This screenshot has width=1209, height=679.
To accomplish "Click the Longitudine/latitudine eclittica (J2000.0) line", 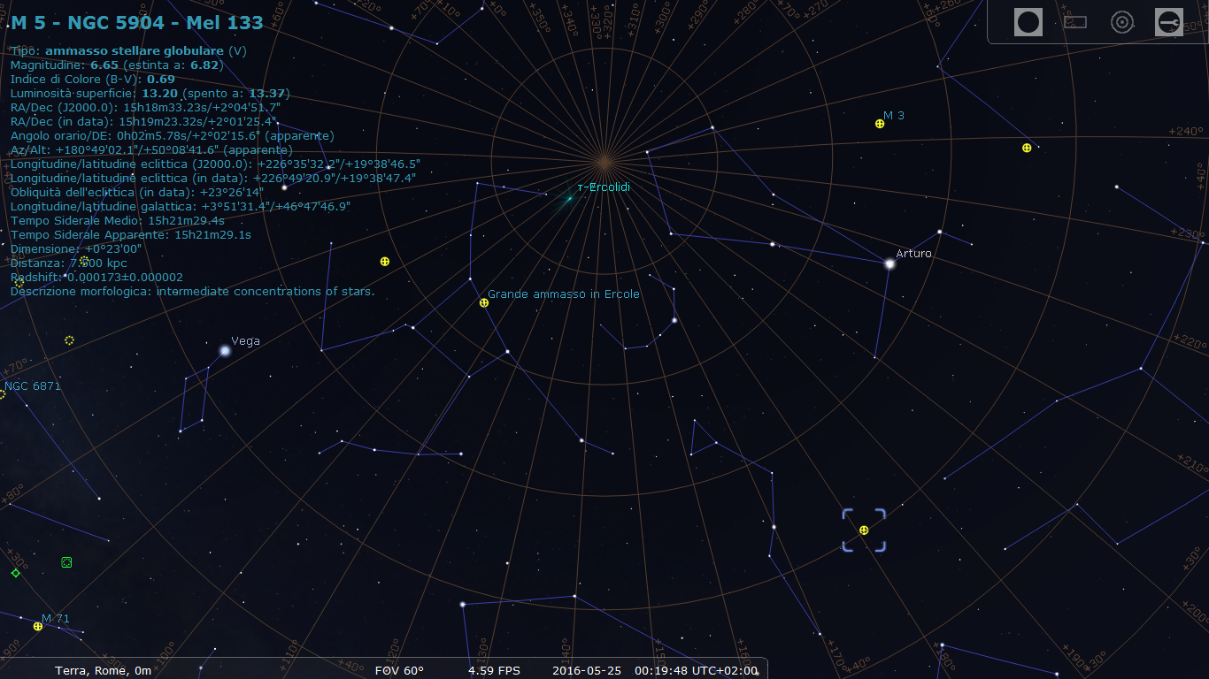I will coord(215,164).
